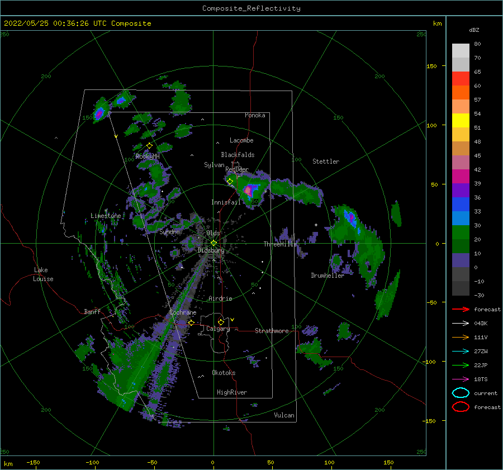
Task: Click the Olds town label
Action: tap(213, 233)
